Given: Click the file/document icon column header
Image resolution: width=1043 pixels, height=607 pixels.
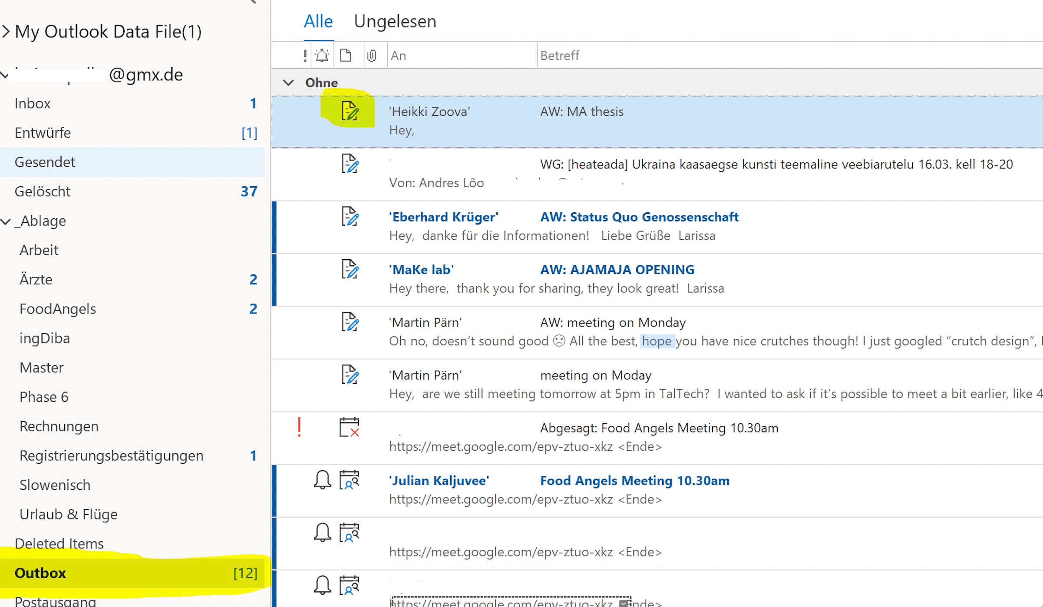Looking at the screenshot, I should tap(346, 56).
